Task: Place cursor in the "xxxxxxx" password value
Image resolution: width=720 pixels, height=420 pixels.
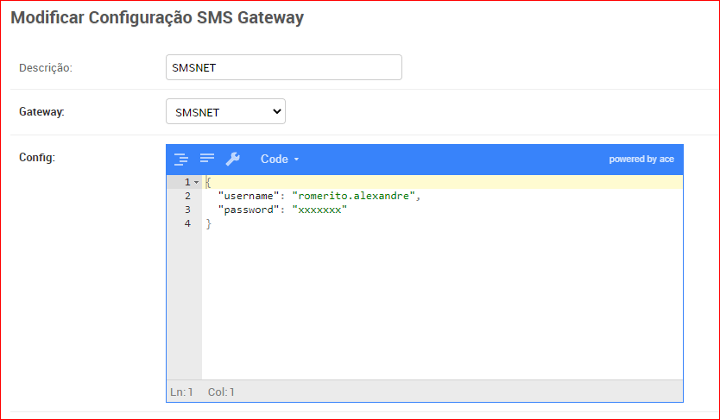Action: [319, 210]
